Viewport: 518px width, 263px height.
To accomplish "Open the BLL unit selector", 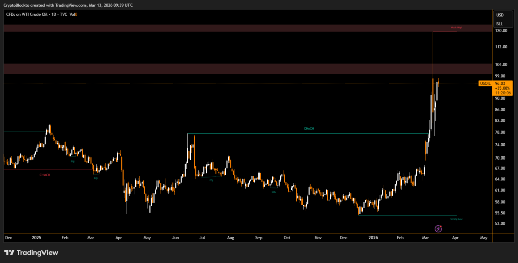I will pyautogui.click(x=500, y=23).
